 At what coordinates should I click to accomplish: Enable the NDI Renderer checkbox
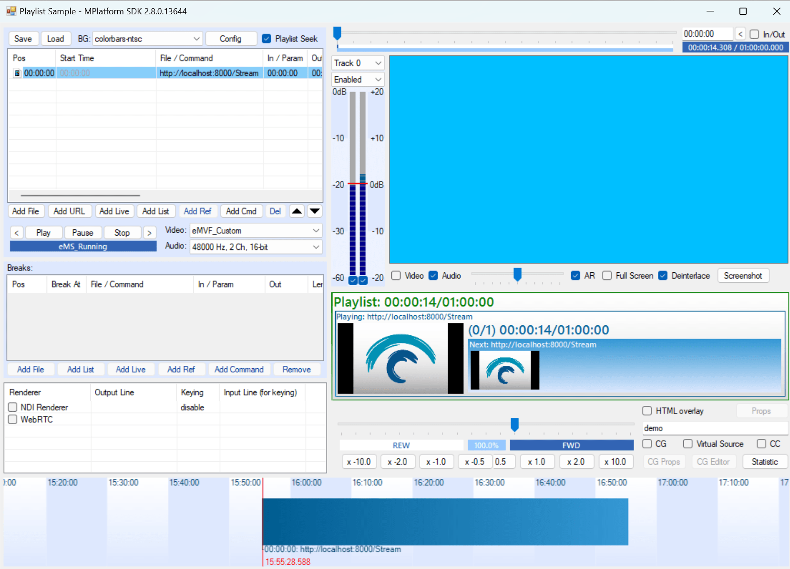click(12, 407)
